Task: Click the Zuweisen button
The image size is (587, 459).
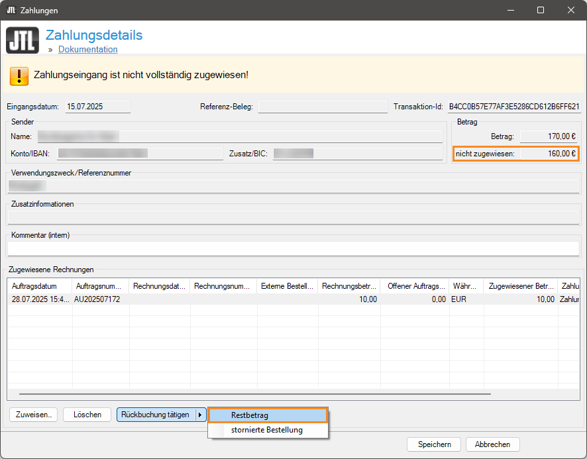Action: pos(33,415)
